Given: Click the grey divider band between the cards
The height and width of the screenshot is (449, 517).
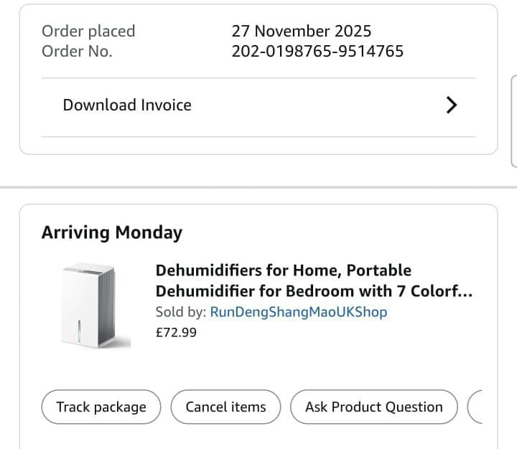Looking at the screenshot, I should click(x=258, y=187).
